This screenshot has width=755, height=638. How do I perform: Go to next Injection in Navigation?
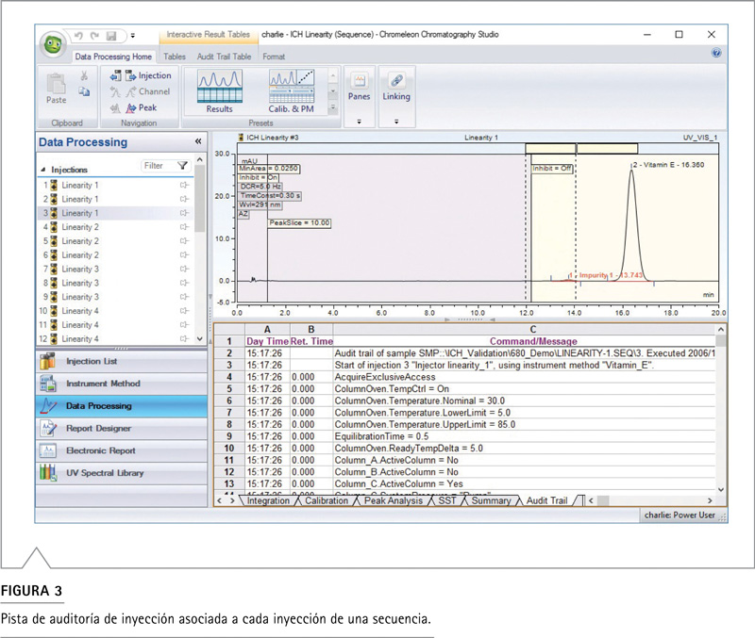(148, 75)
